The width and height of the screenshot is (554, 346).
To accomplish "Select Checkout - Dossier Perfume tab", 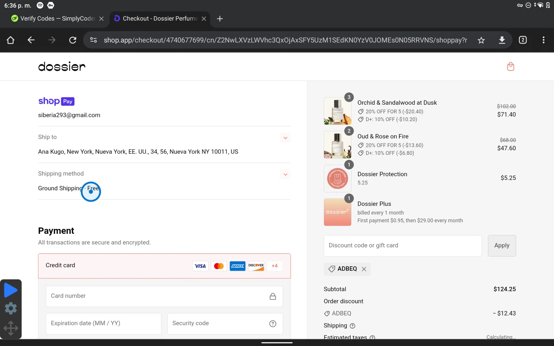I will tap(160, 18).
